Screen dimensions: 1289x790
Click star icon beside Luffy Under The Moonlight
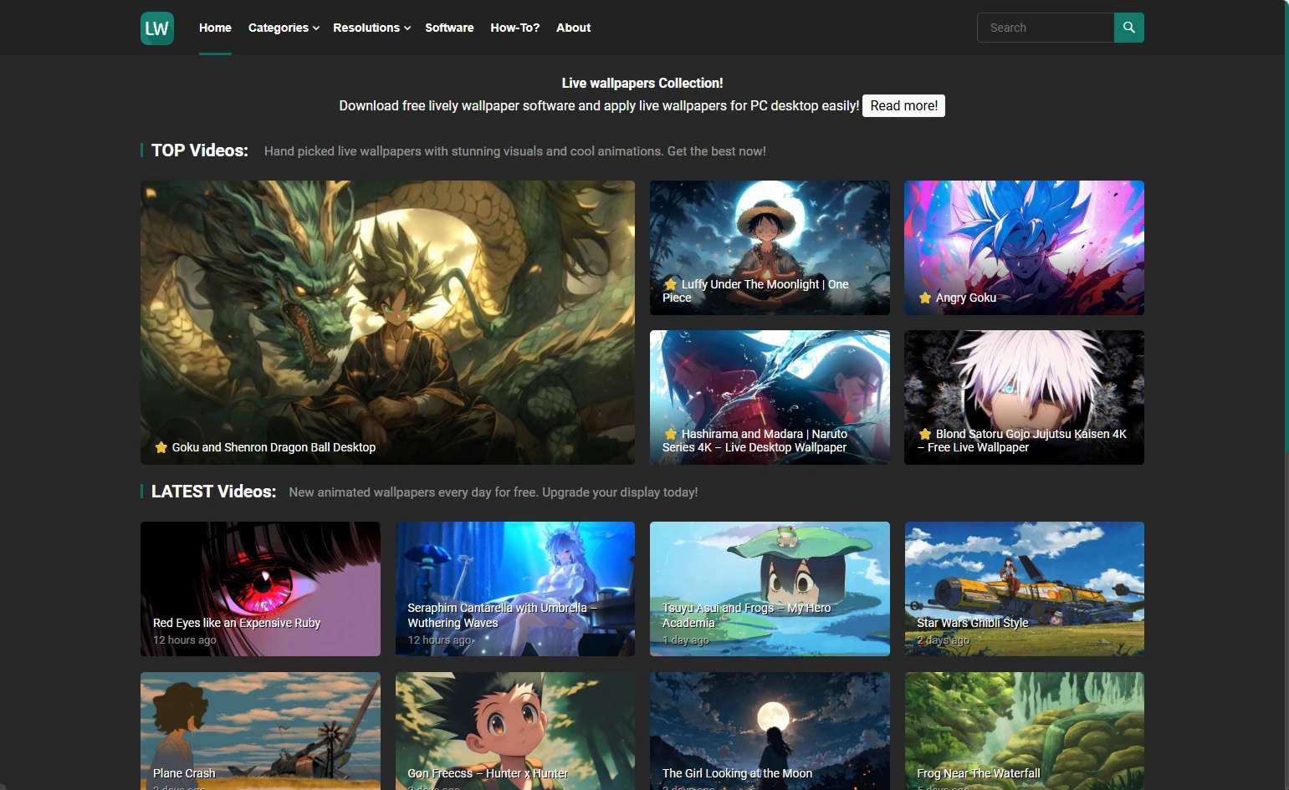point(671,284)
